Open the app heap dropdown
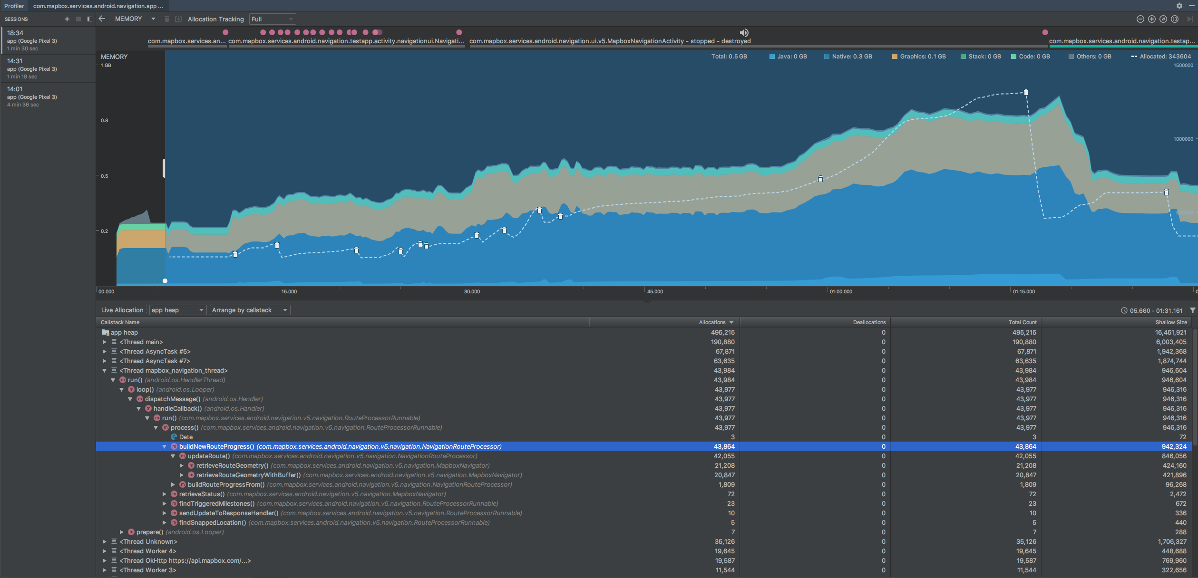 point(177,310)
